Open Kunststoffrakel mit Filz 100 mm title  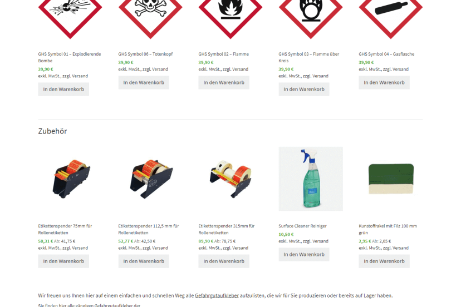pos(388,229)
